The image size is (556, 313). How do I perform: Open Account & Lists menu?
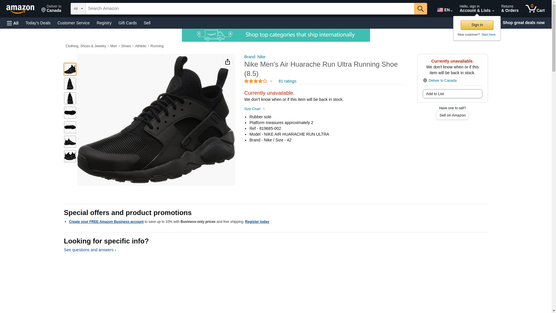[477, 9]
